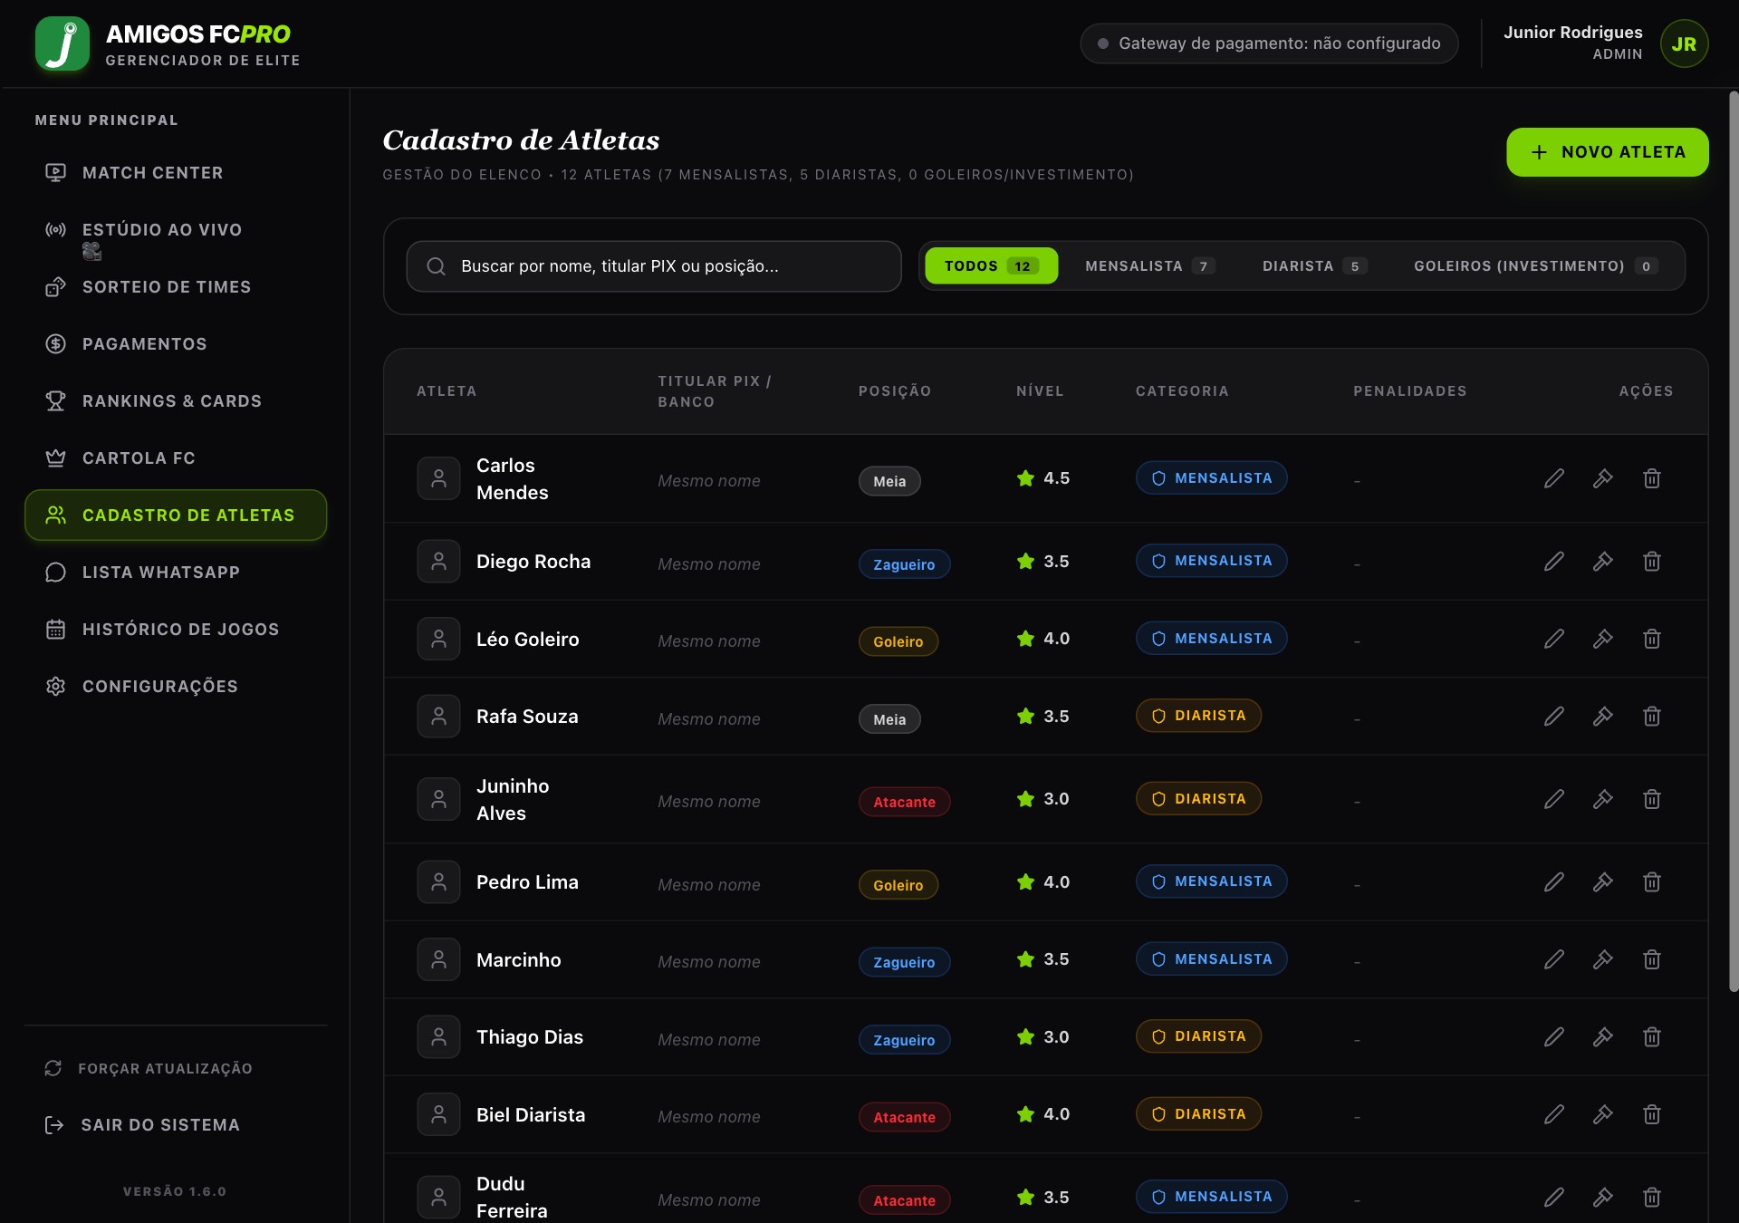1739x1223 pixels.
Task: Click the Novo Atleta button
Action: [1608, 152]
